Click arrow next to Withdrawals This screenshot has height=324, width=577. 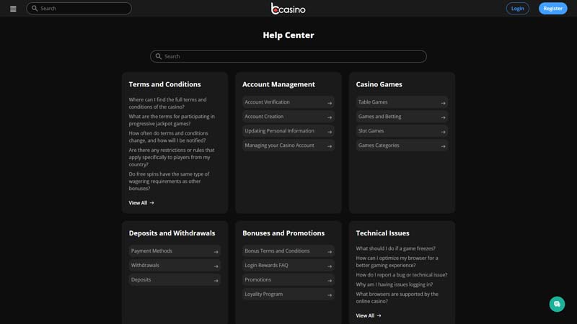tap(216, 266)
